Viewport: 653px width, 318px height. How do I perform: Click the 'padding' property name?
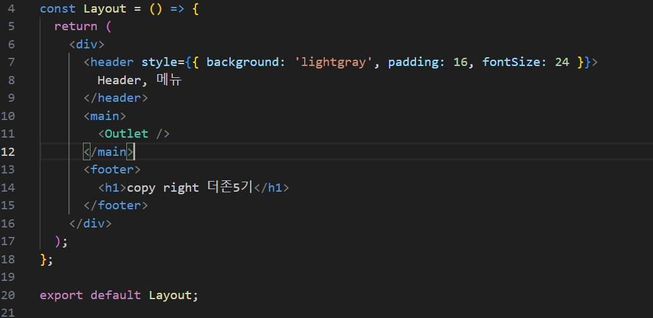(x=414, y=62)
